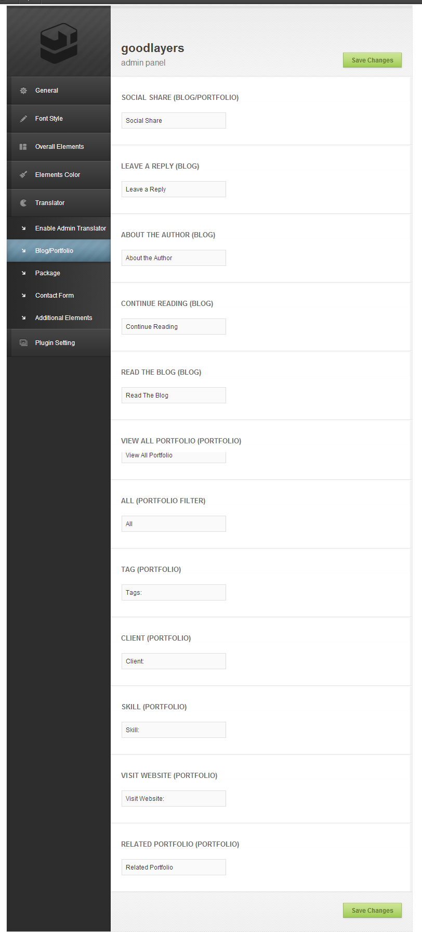Click the goodlayers cube logo
422x932 pixels.
pos(59,44)
